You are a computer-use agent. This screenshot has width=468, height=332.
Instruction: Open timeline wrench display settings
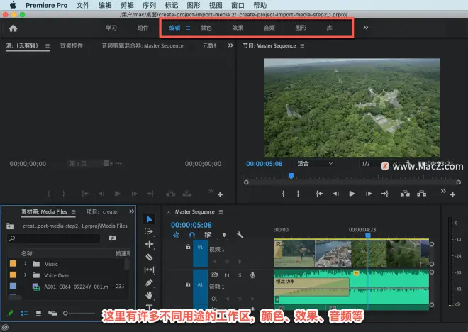click(240, 235)
